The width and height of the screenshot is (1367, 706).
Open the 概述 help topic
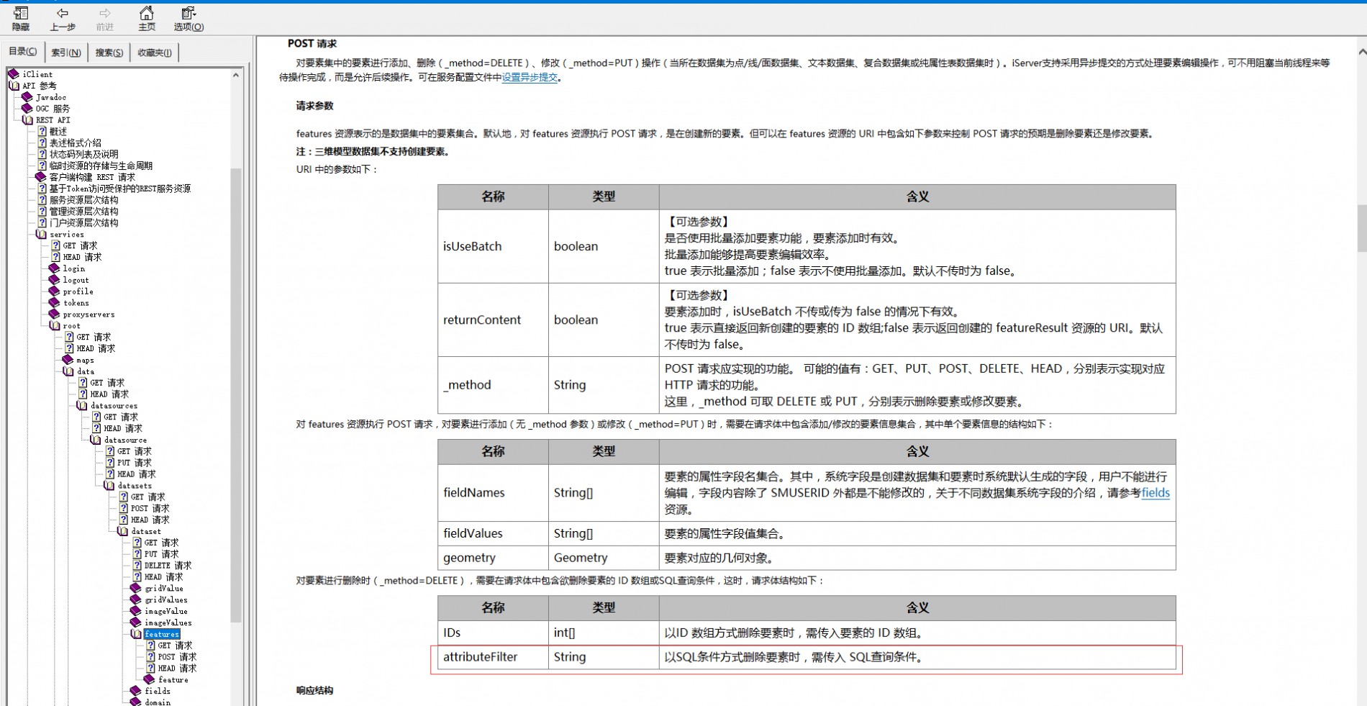click(x=58, y=132)
